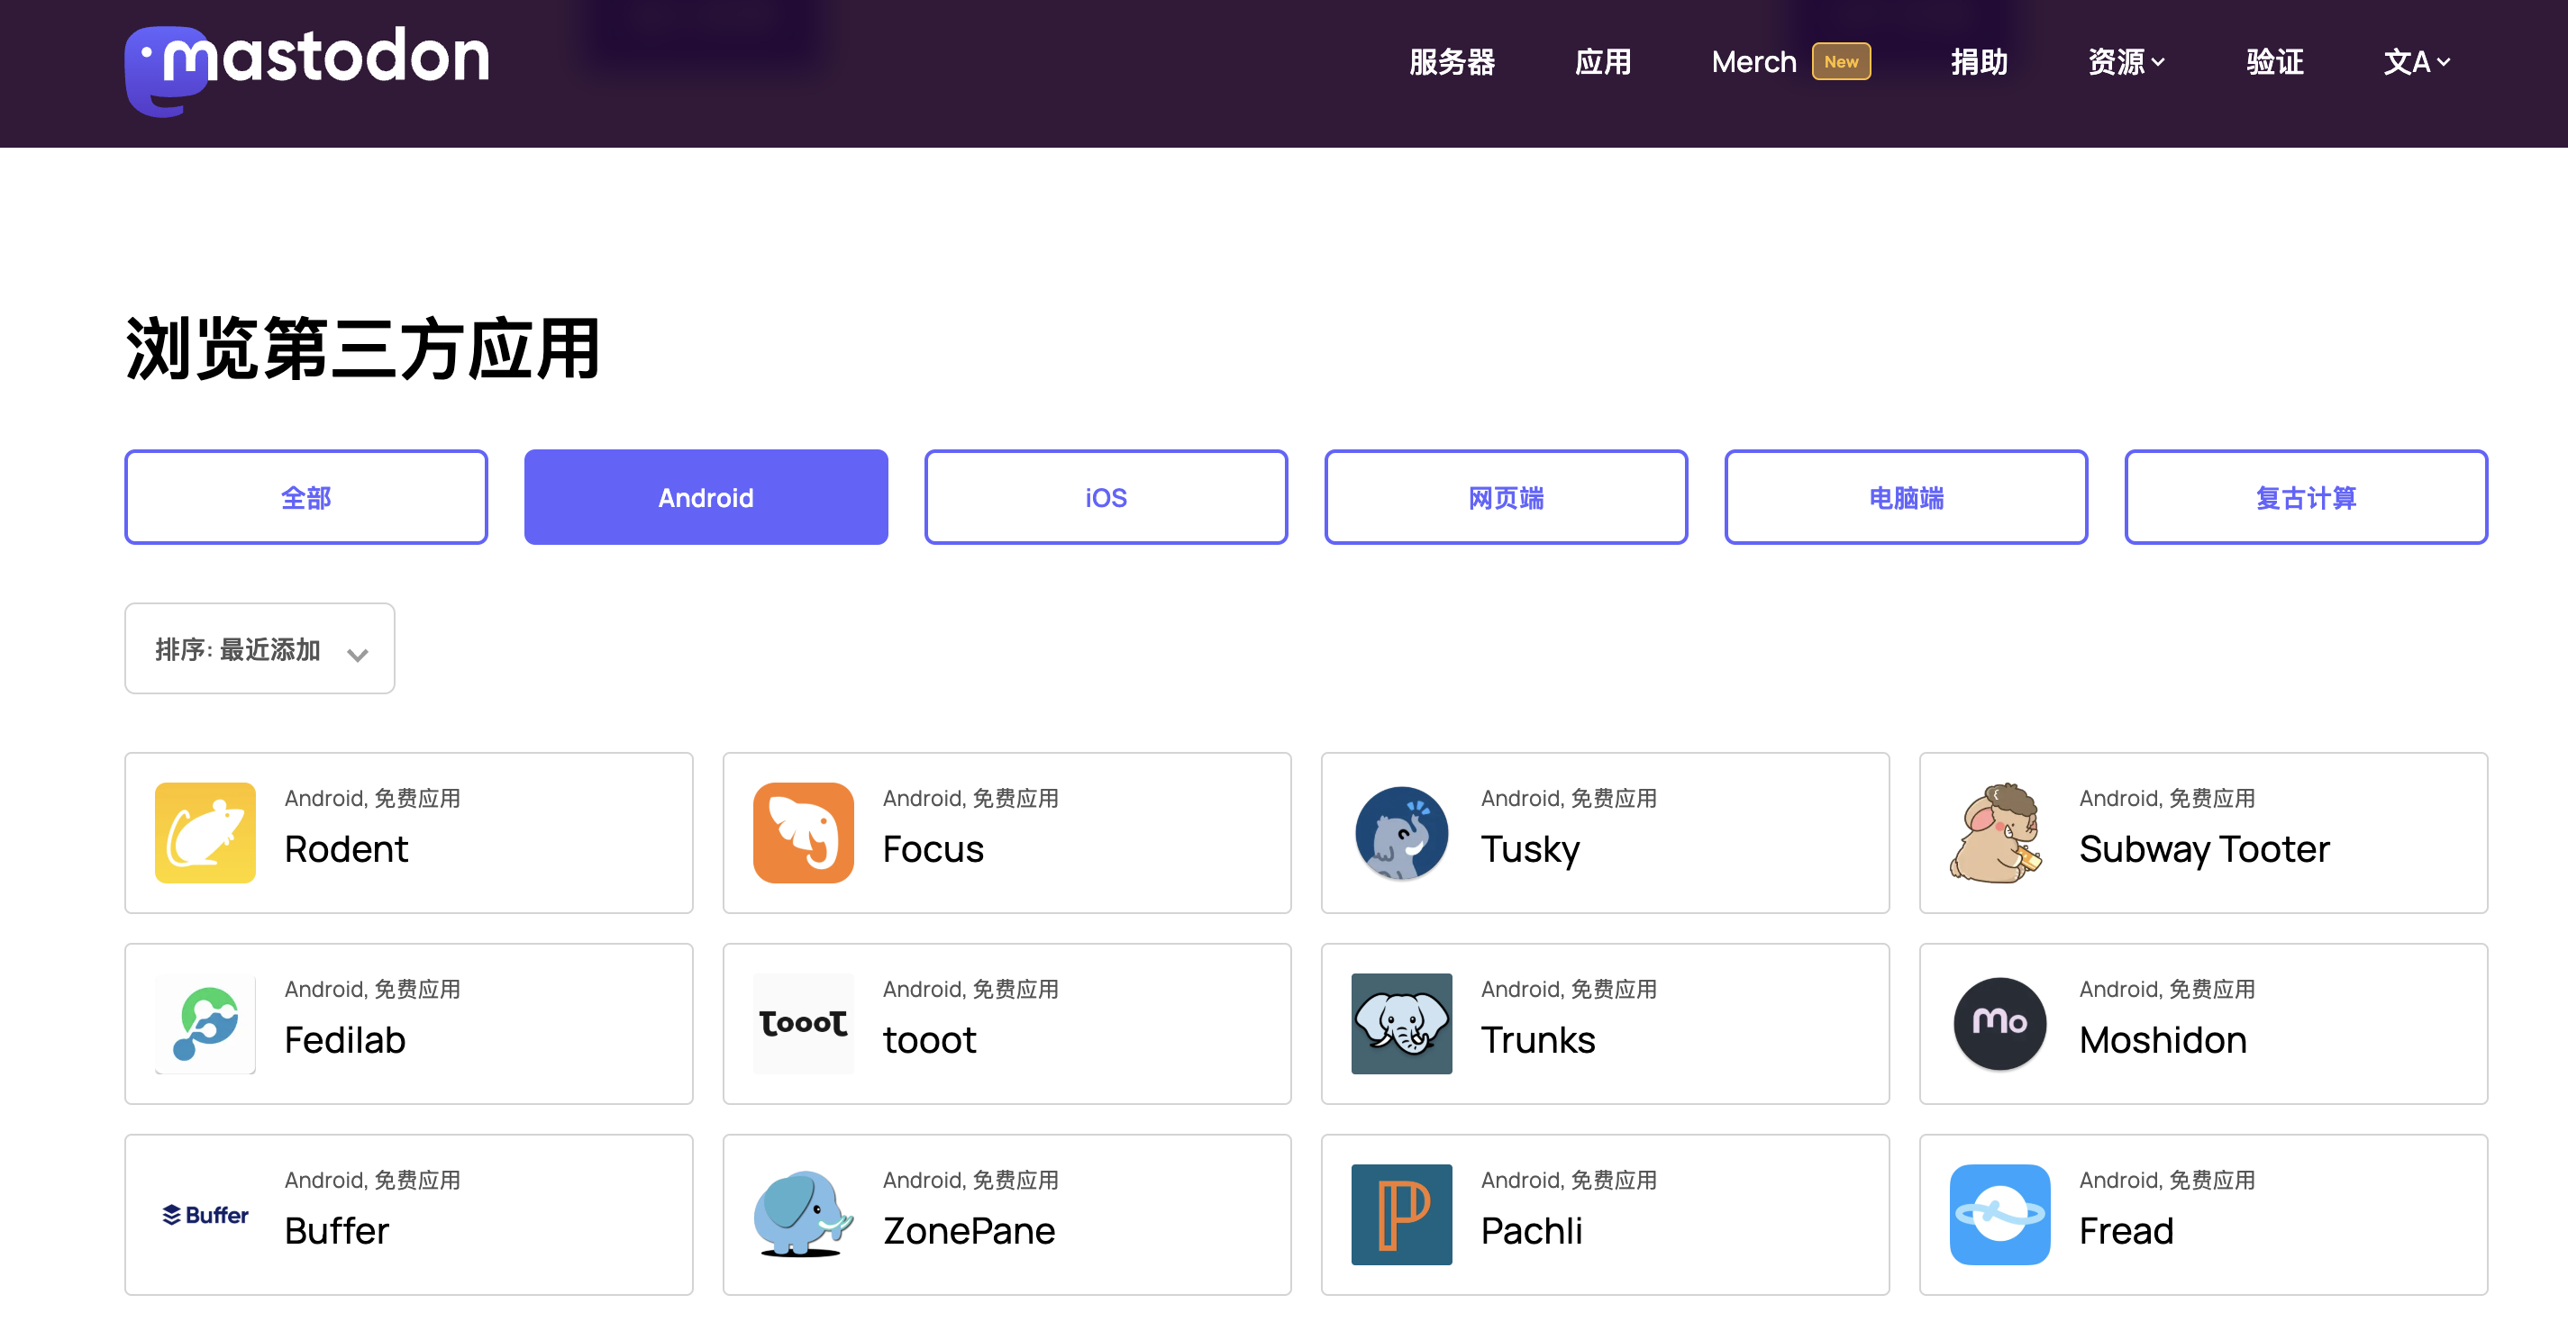Show all apps with 全部 filter
Screen dimensions: 2568x1331
tap(305, 497)
